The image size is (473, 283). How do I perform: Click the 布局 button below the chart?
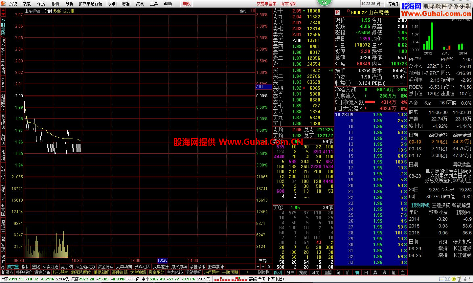(x=263, y=261)
